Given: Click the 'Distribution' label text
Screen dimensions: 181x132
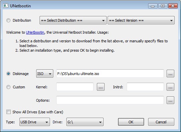Looking at the screenshot, I should (22, 20).
